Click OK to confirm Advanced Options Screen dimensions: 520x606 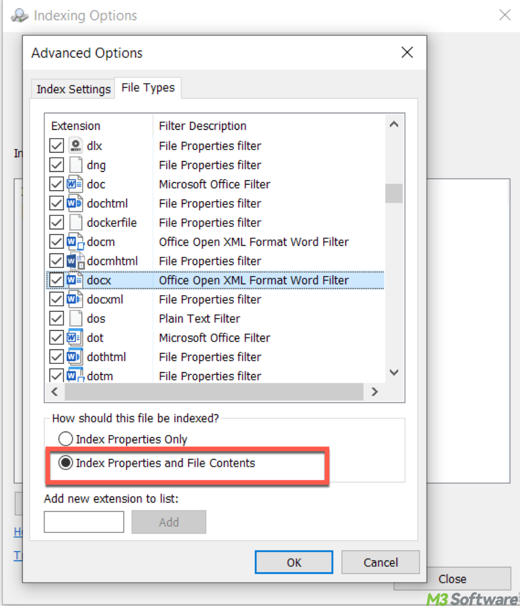[294, 562]
